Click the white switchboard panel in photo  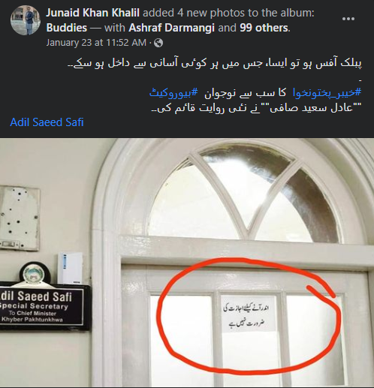[x=20, y=218]
